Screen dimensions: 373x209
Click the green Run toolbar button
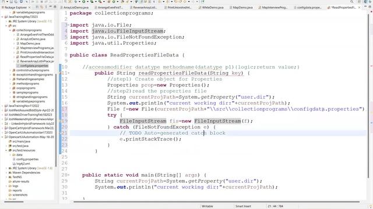(x=84, y=2)
